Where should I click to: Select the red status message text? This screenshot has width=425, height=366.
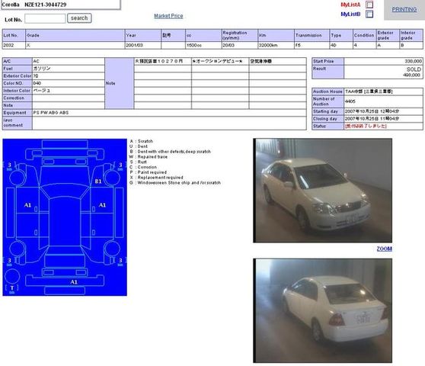pyautogui.click(x=366, y=126)
